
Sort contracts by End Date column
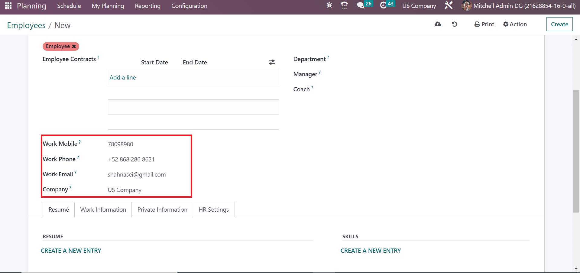pyautogui.click(x=195, y=62)
